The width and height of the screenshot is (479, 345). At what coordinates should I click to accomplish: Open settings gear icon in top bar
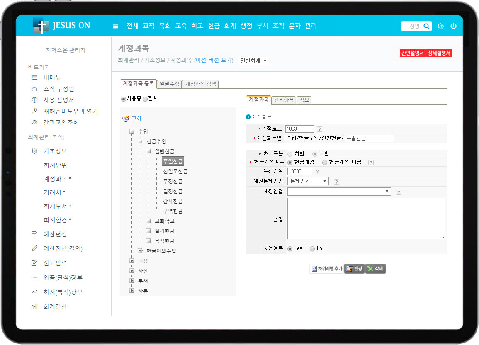(x=440, y=26)
